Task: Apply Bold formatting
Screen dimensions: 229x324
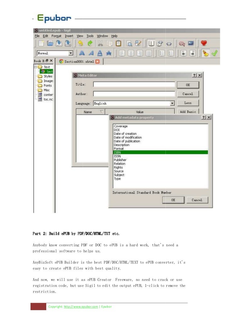Action: click(82, 53)
